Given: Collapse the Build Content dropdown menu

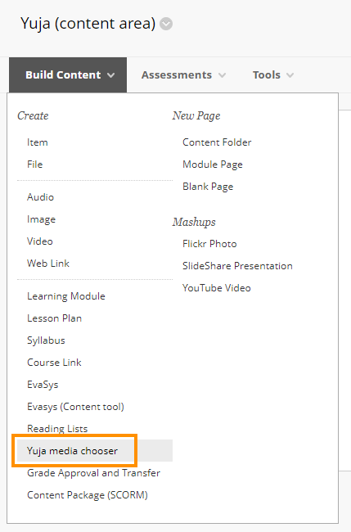Looking at the screenshot, I should 68,75.
